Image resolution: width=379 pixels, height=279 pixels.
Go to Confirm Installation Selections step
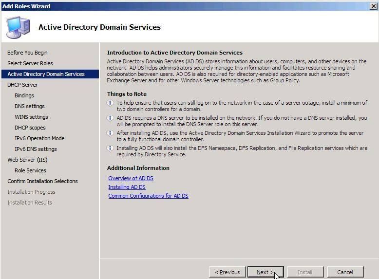42,181
